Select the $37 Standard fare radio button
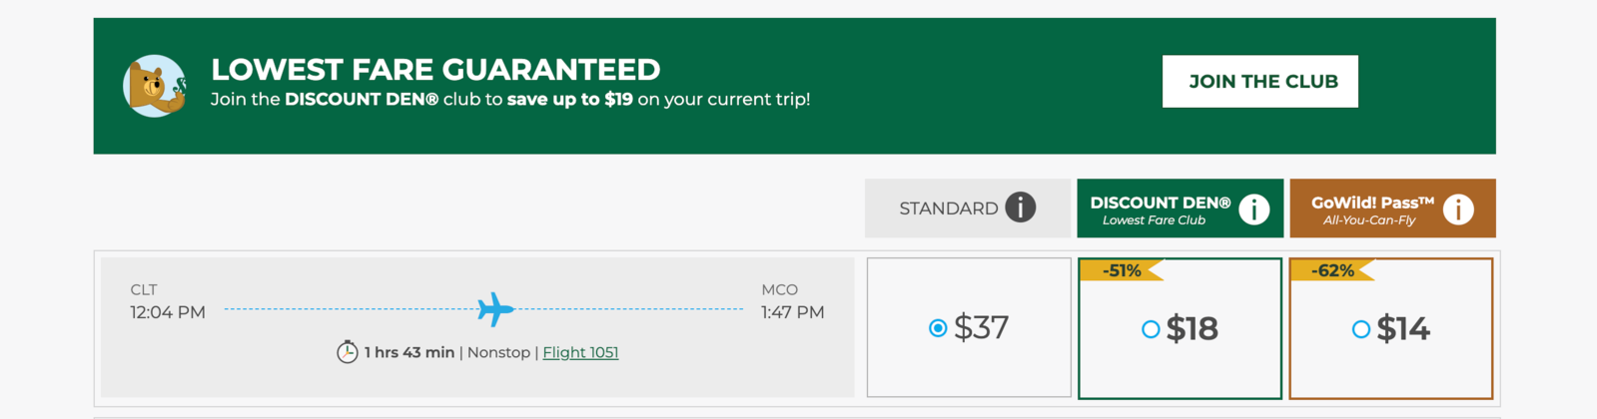This screenshot has width=1597, height=419. (x=938, y=328)
